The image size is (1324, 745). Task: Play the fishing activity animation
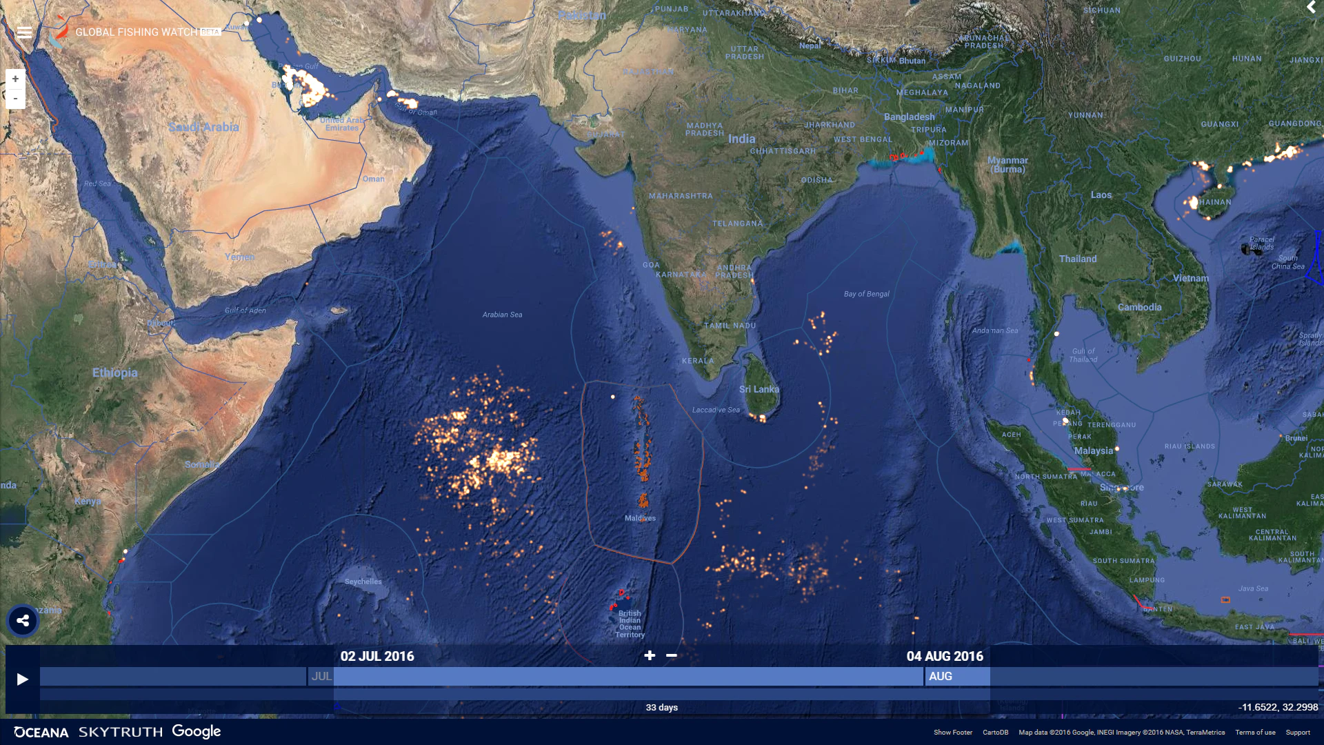[x=22, y=679]
